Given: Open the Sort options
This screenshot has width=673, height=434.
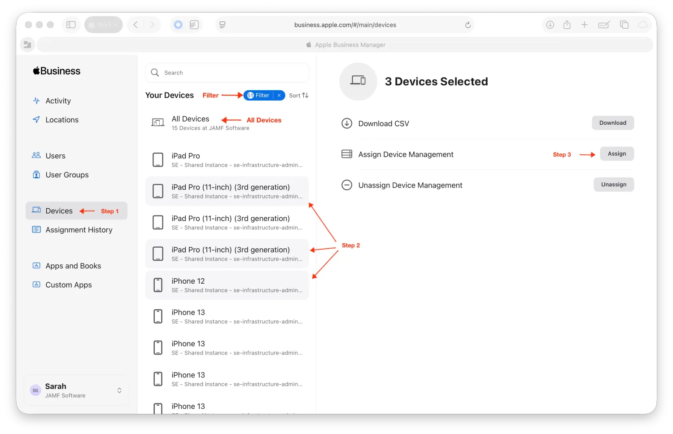Looking at the screenshot, I should (x=297, y=95).
